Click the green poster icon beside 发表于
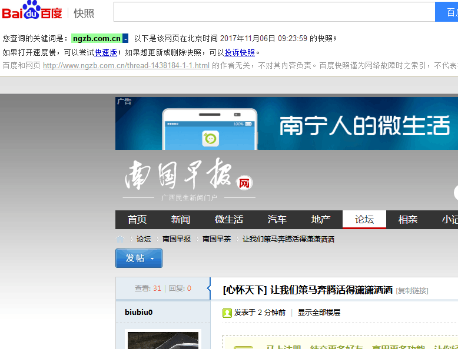The height and width of the screenshot is (349, 458). [227, 313]
